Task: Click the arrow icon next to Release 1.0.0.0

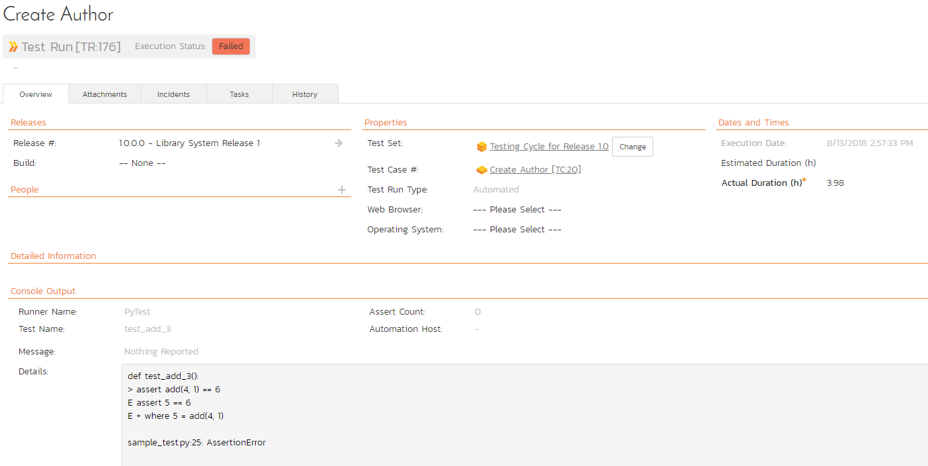Action: pyautogui.click(x=339, y=143)
